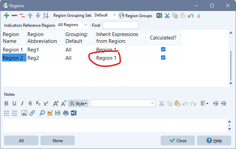Expand Indicators Reference Region dropdown

(72, 25)
